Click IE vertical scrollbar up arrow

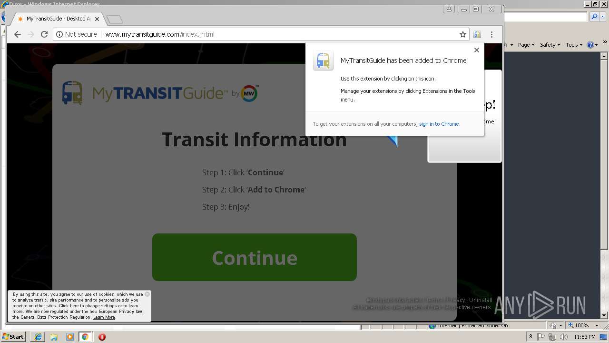tap(604, 56)
